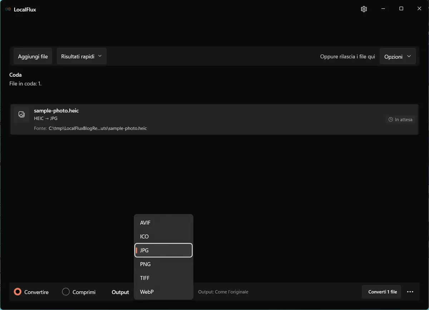Choose AVIF from the format list

(163, 223)
